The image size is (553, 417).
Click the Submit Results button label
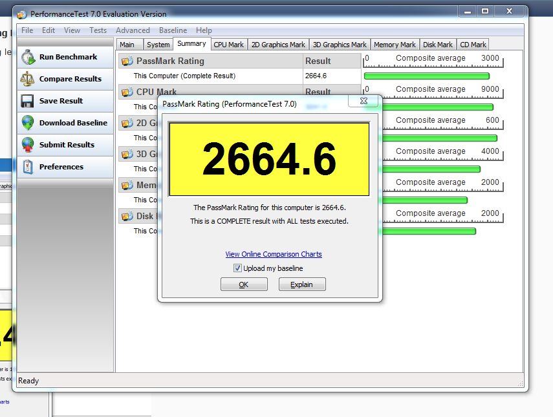67,145
